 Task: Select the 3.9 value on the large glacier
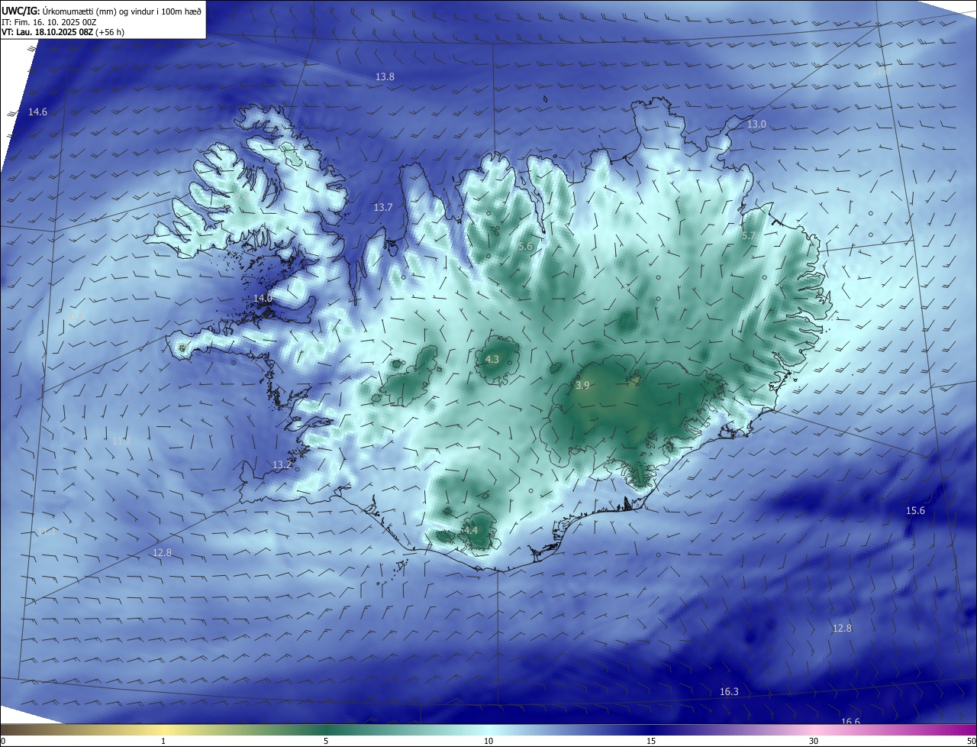(582, 386)
